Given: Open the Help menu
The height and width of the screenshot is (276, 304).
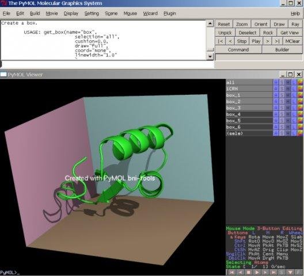Looking at the screenshot, I should tap(295, 13).
